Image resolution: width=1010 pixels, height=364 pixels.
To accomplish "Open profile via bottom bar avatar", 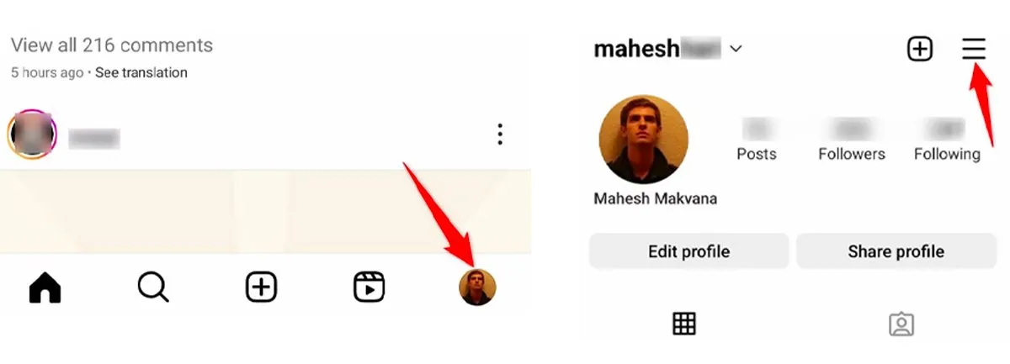I will [477, 288].
